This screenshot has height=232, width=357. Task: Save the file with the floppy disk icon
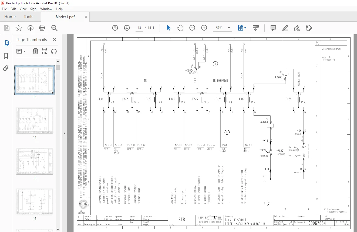coord(7,28)
